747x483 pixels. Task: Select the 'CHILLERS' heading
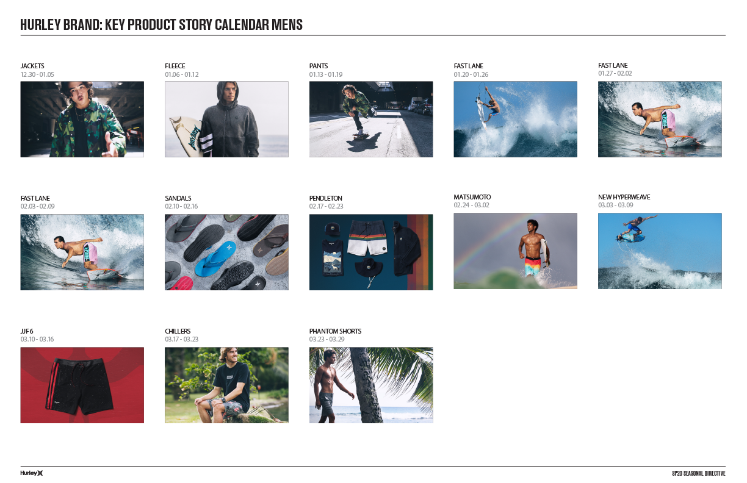tap(178, 331)
